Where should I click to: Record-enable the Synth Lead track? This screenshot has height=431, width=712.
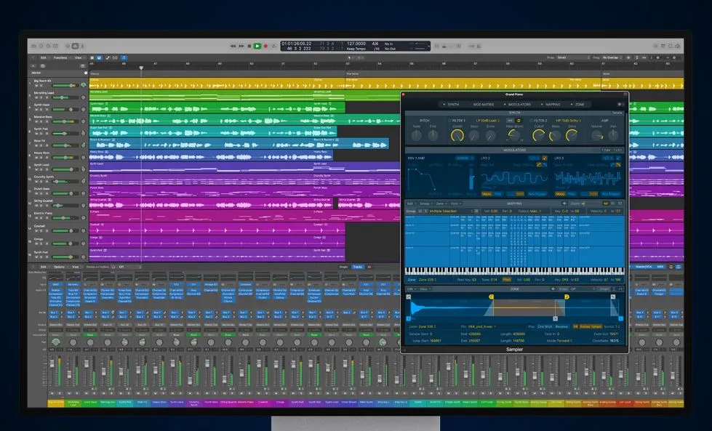coord(47,169)
